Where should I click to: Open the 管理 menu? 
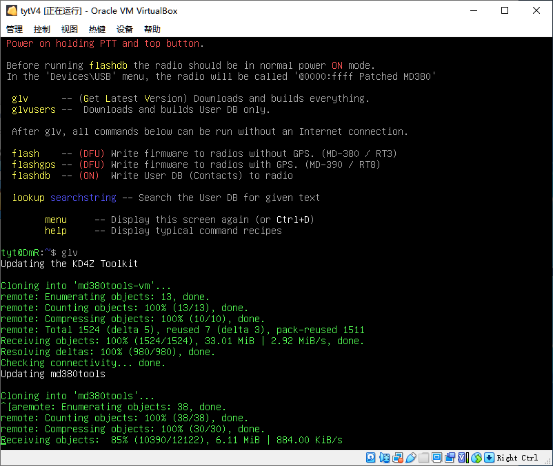[14, 30]
